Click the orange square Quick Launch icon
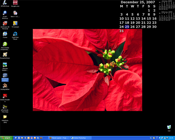This screenshot has width=175, height=140. click(x=28, y=138)
